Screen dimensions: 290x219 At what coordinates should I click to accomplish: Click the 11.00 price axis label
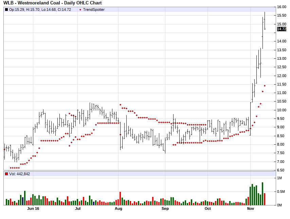[282, 93]
